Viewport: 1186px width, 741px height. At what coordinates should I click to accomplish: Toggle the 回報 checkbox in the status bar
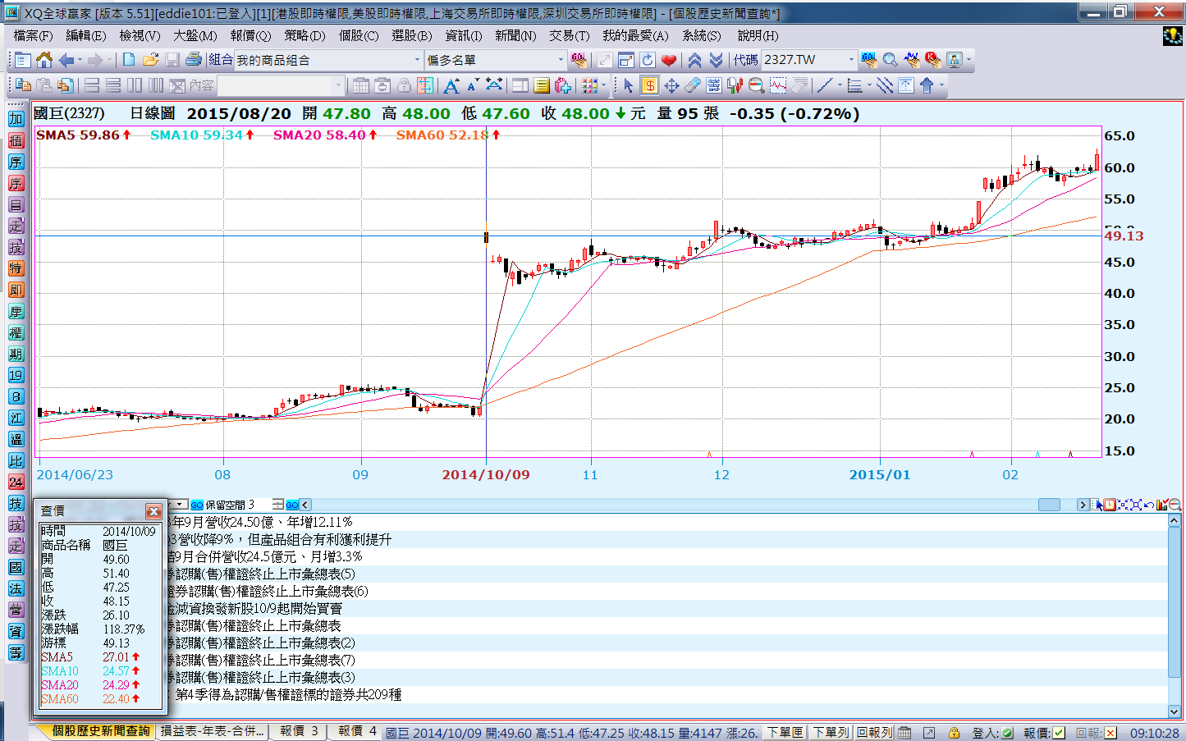pyautogui.click(x=1110, y=733)
